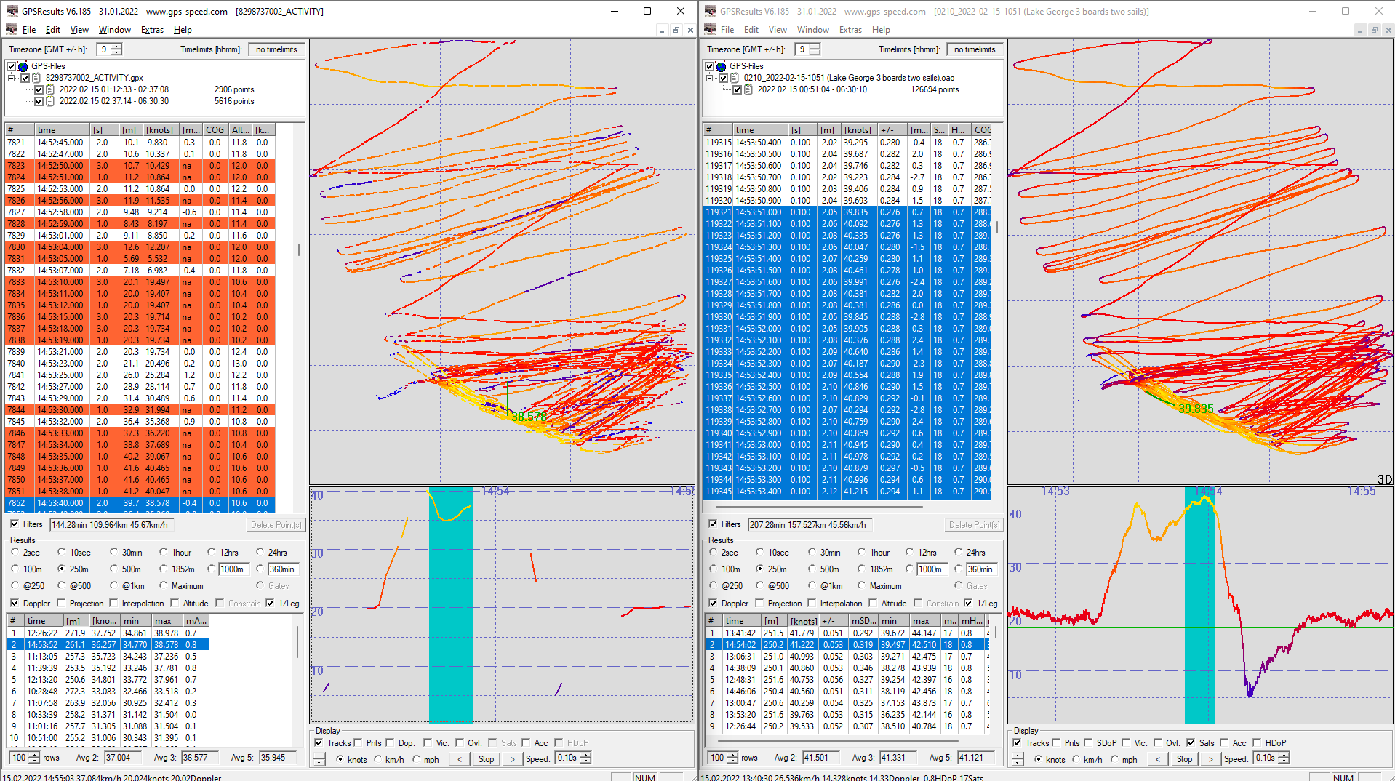
Task: Click the highlighted 14:54 timeline band in right speed graph
Action: (x=1200, y=604)
